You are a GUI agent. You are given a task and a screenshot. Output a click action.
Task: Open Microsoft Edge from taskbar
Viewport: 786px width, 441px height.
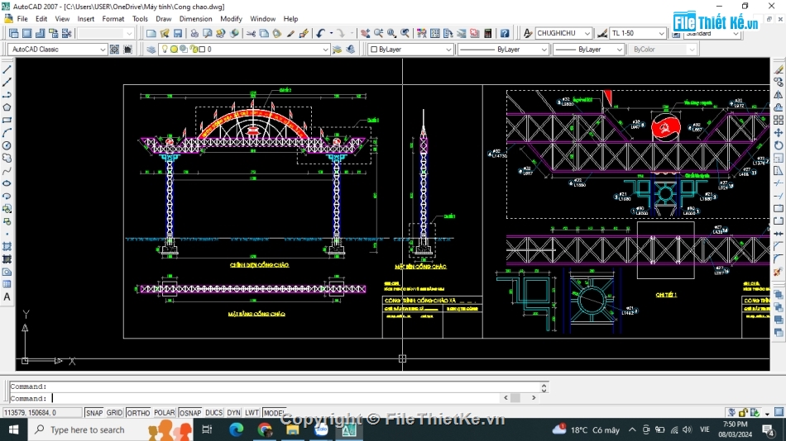pos(236,429)
